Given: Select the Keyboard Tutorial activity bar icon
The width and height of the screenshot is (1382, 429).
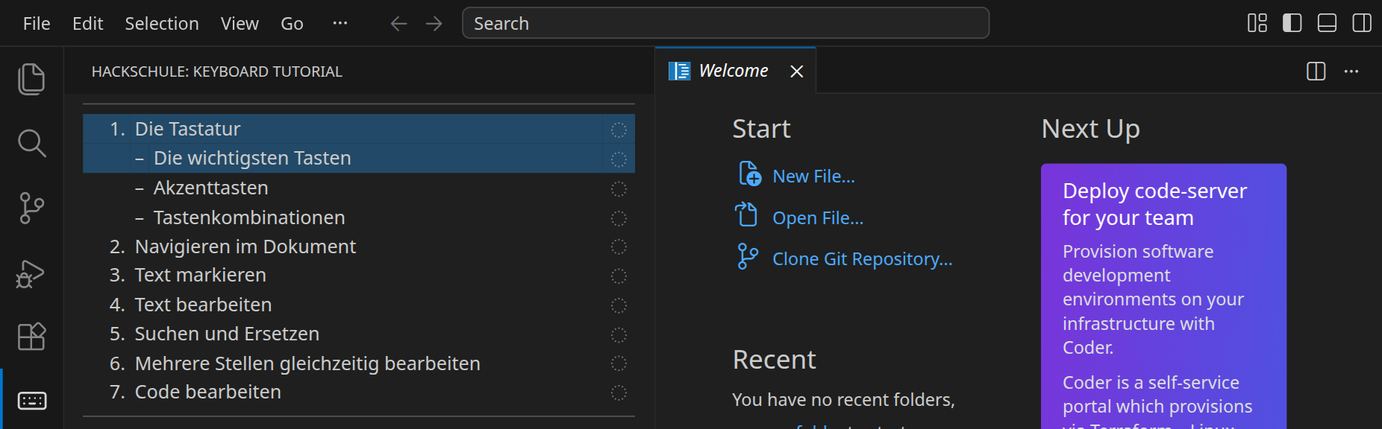Looking at the screenshot, I should coord(31,401).
